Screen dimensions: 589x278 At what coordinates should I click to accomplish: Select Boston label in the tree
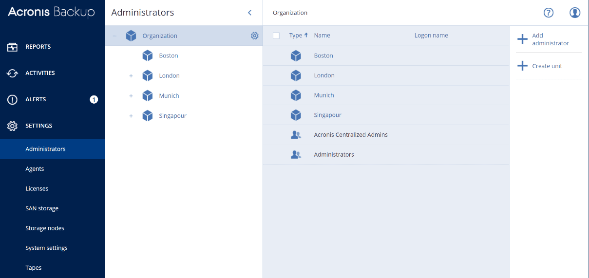(x=169, y=56)
